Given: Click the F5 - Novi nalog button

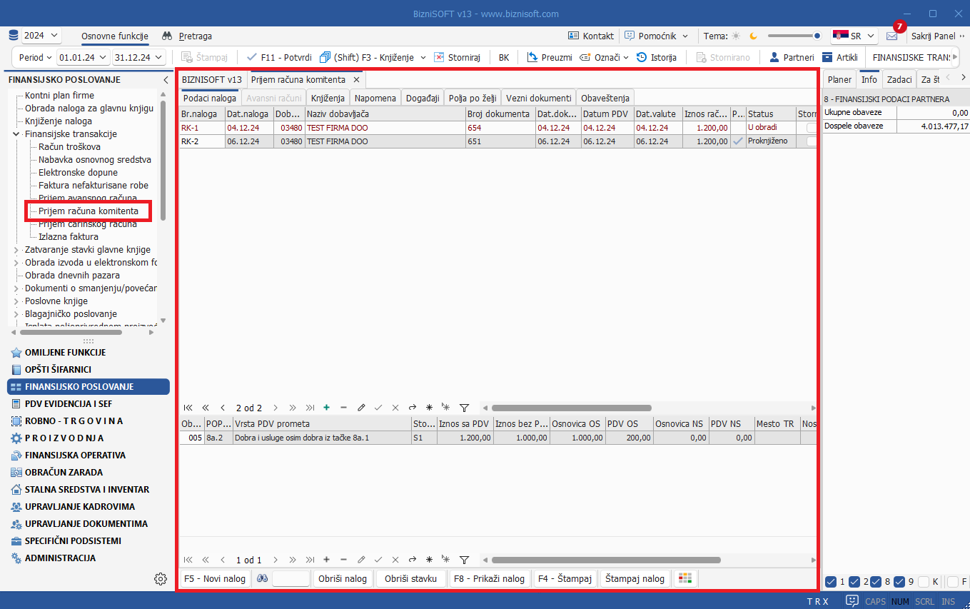Looking at the screenshot, I should 214,578.
